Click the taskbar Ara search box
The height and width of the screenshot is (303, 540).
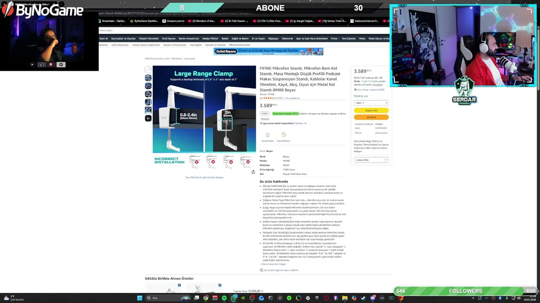pyautogui.click(x=167, y=298)
